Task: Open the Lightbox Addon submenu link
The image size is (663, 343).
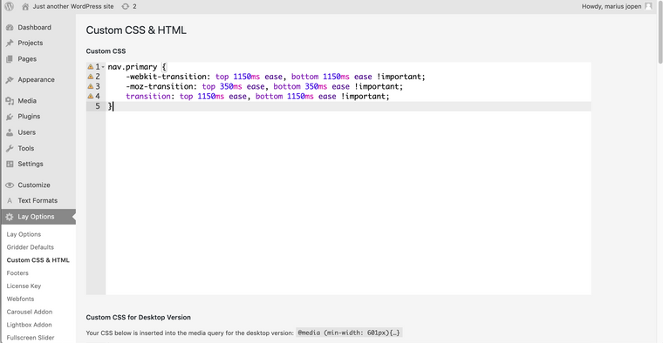Action: pyautogui.click(x=29, y=325)
